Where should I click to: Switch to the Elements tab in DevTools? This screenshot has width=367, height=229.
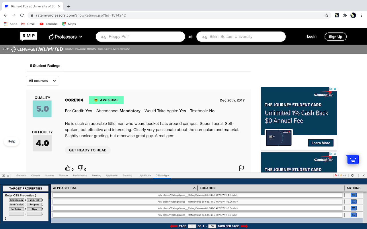pyautogui.click(x=22, y=175)
